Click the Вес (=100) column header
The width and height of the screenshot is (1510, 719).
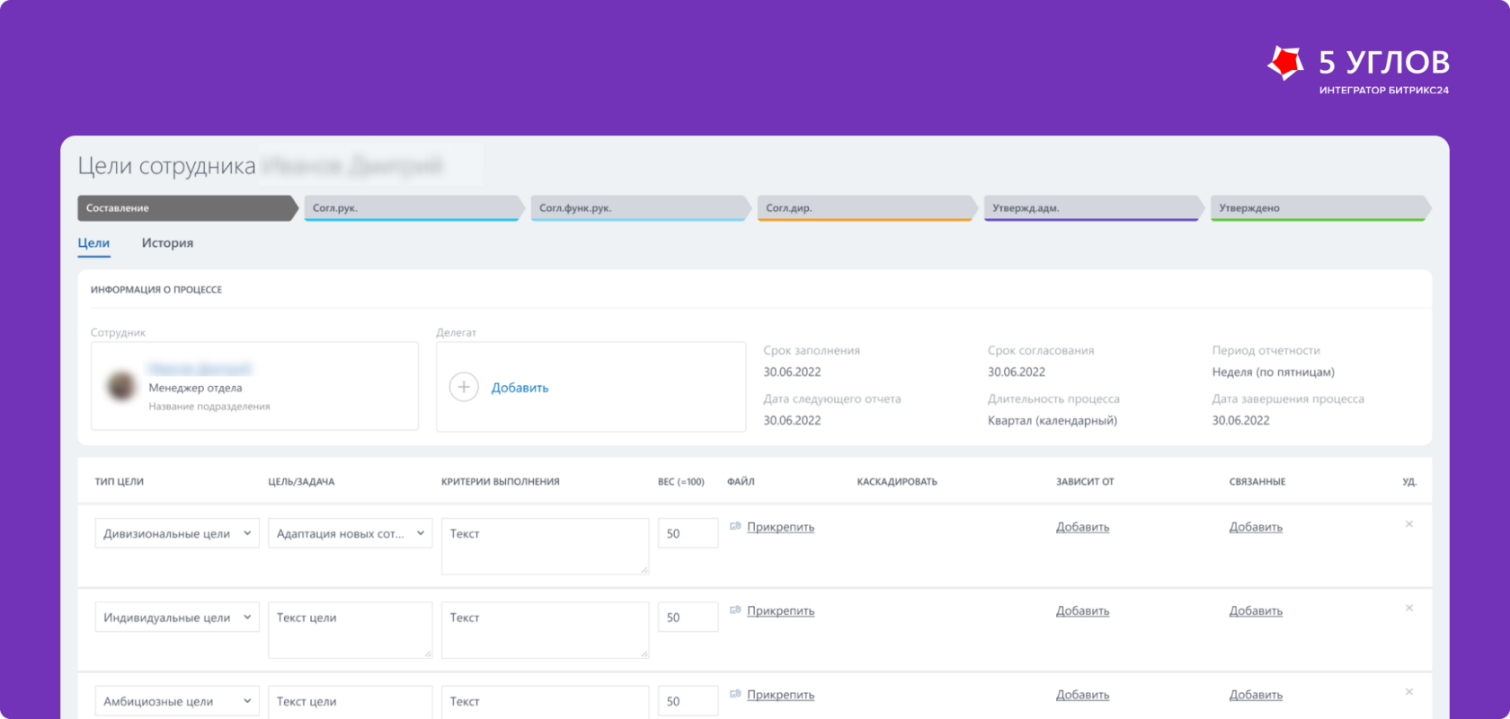(x=681, y=482)
